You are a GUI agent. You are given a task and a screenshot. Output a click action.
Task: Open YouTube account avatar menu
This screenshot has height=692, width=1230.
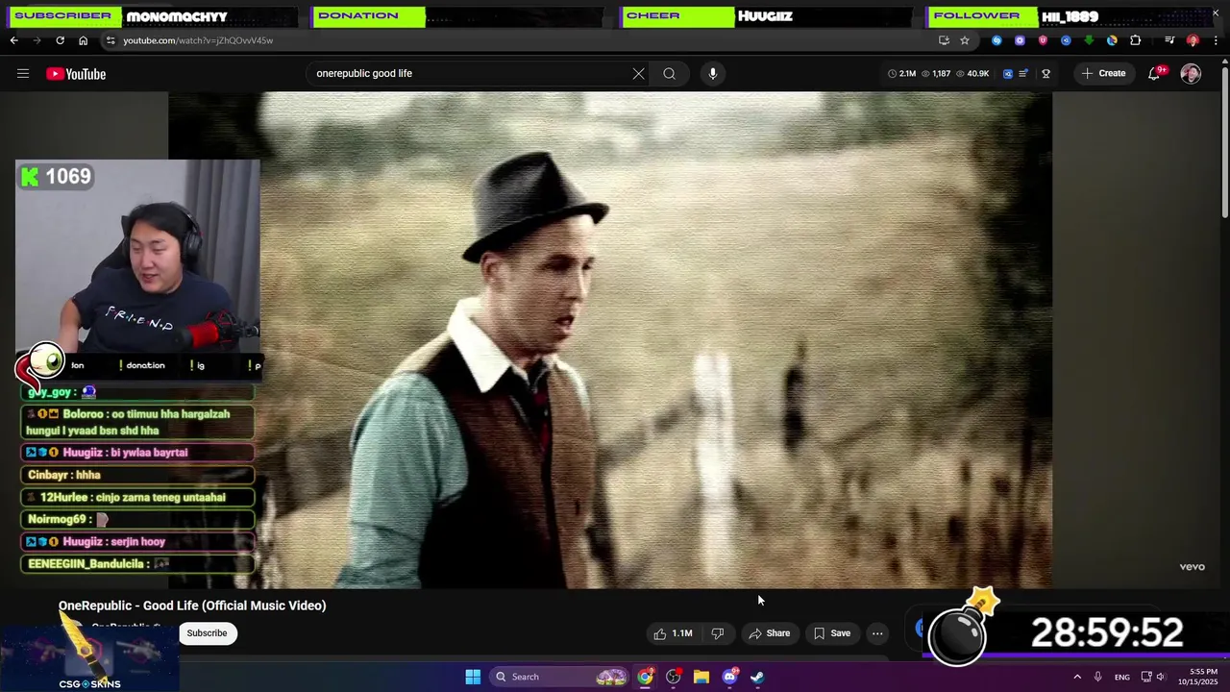coord(1191,73)
